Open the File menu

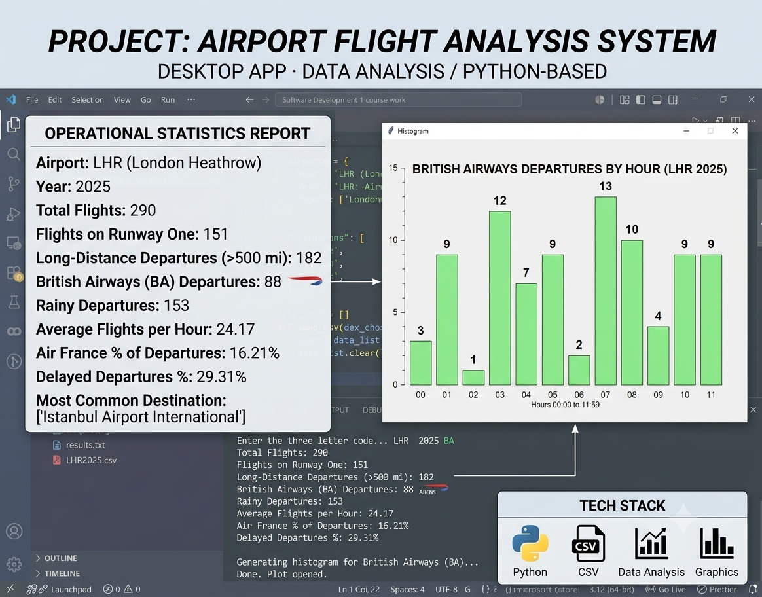click(x=32, y=99)
